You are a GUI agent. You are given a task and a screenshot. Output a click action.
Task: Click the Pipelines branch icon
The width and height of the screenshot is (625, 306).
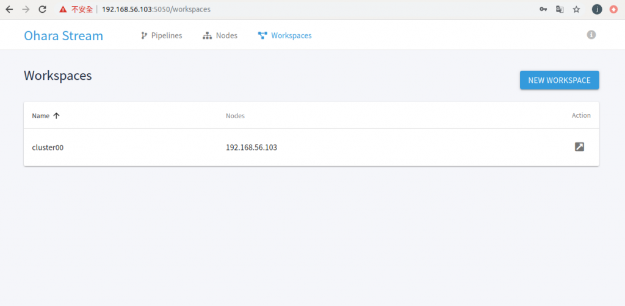tap(144, 35)
